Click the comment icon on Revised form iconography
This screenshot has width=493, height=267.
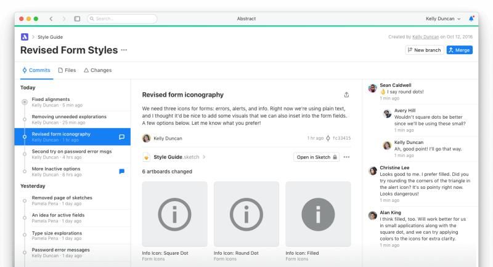click(121, 137)
